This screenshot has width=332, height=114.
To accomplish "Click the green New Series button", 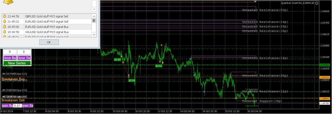I will 17,63.
